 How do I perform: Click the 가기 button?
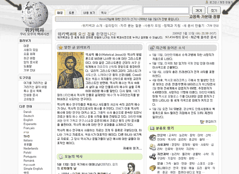[x=199, y=10]
